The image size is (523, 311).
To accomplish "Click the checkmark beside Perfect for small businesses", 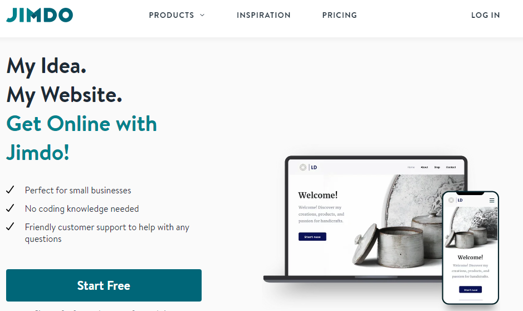I will pyautogui.click(x=10, y=190).
